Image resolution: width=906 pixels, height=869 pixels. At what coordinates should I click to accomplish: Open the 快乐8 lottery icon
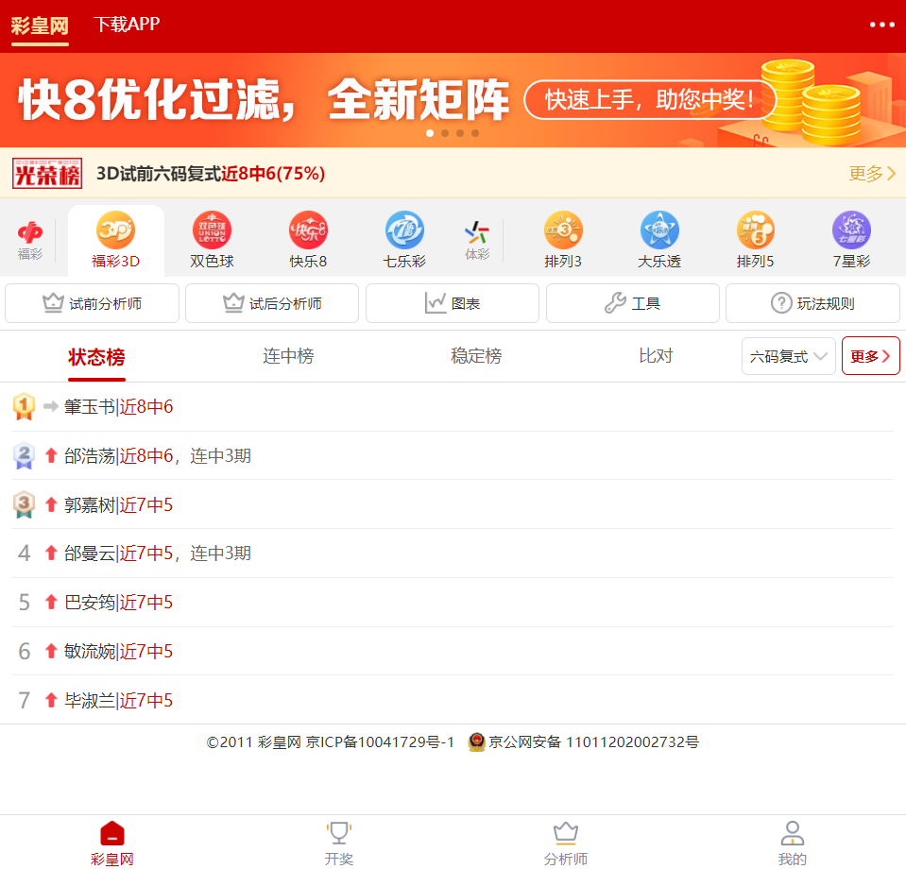point(308,240)
